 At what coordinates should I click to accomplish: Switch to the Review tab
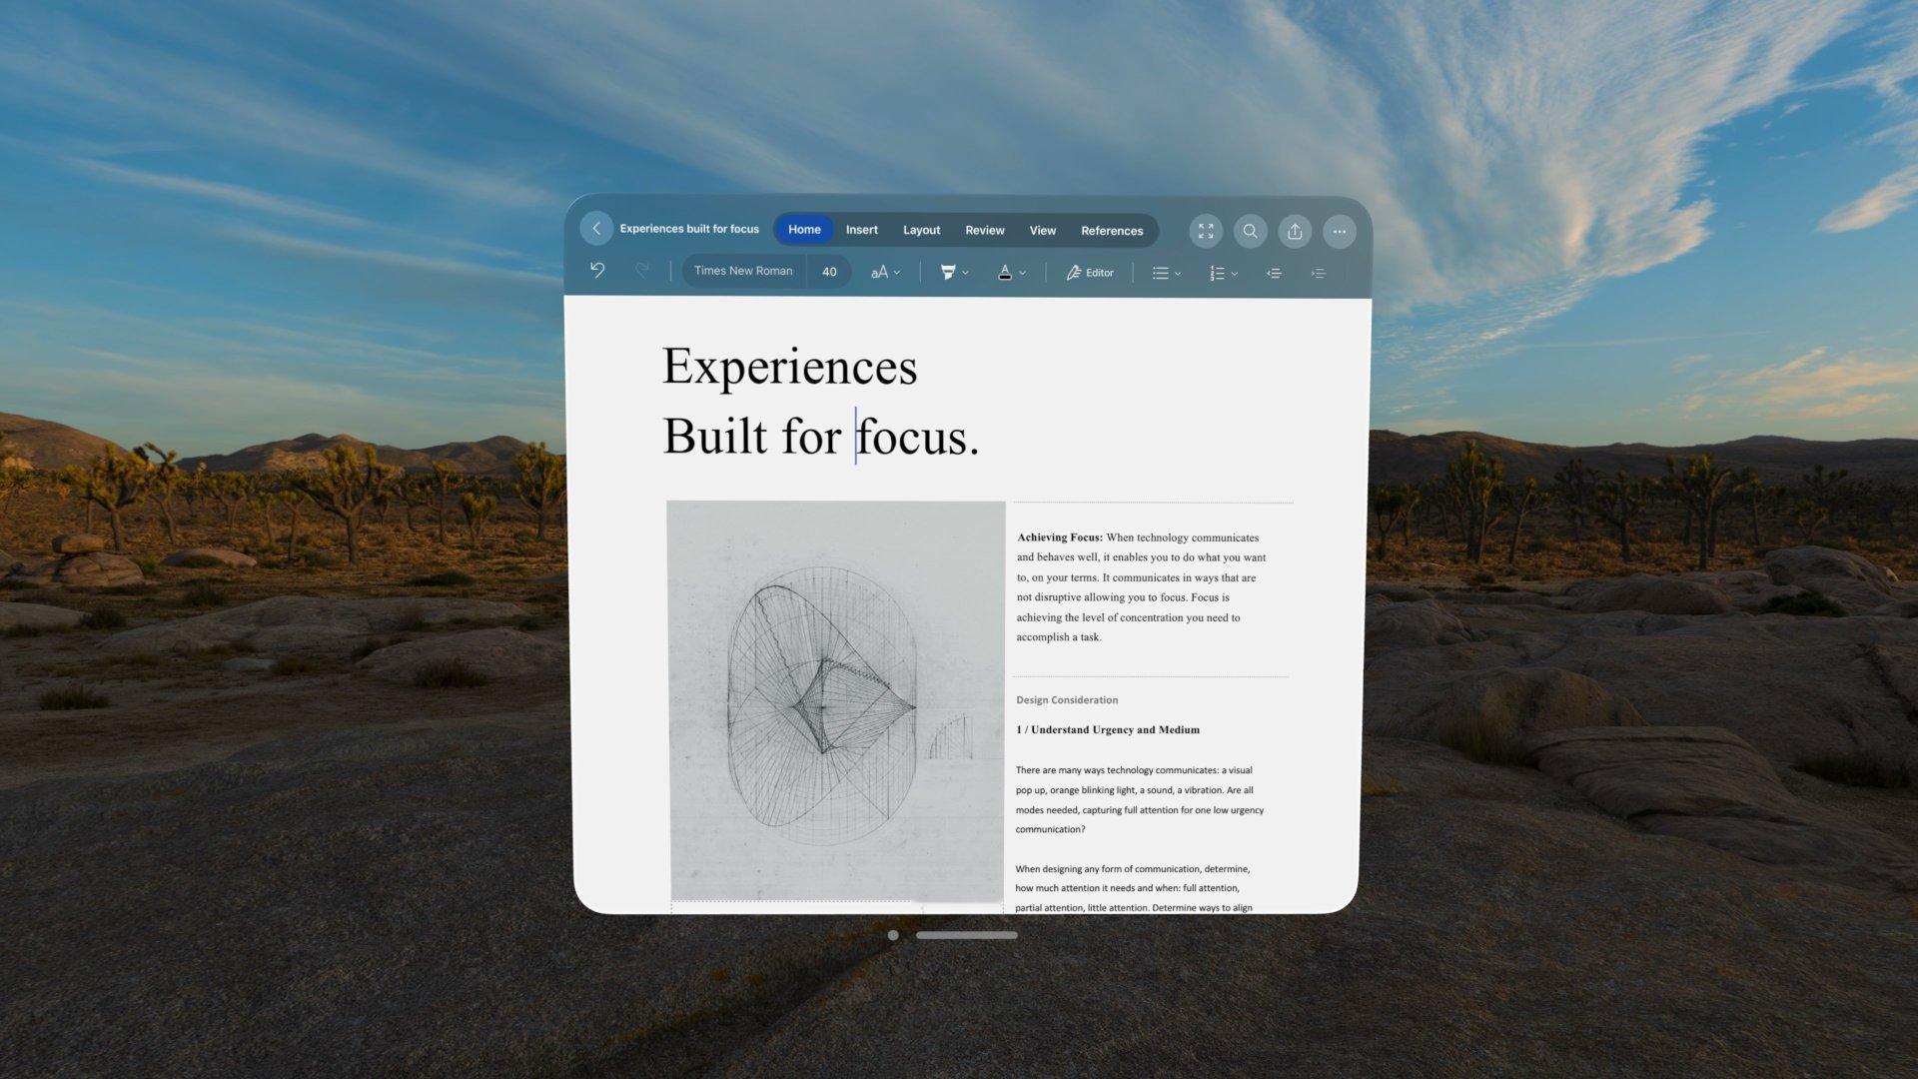984,230
